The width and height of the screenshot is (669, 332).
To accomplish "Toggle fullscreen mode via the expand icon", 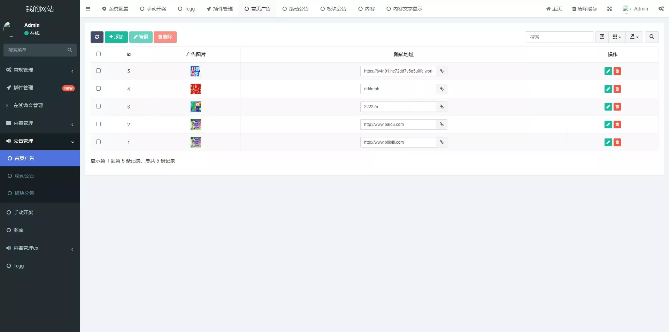I will coord(609,9).
